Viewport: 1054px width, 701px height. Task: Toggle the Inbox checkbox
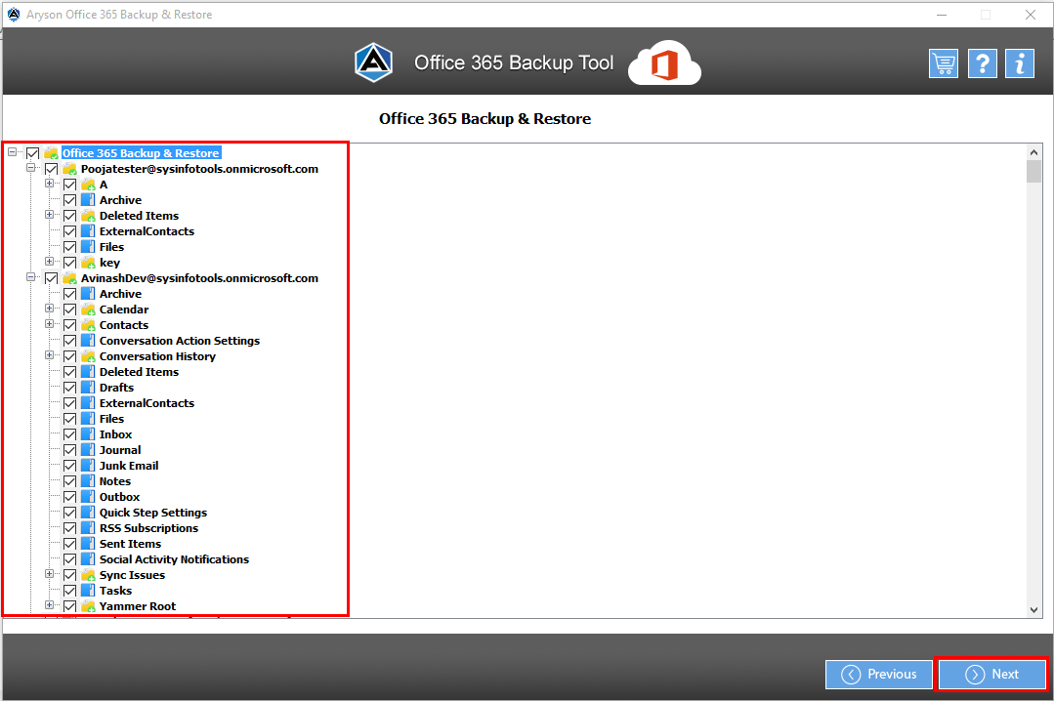point(70,434)
